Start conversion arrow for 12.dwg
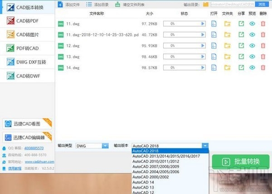The width and height of the screenshot is (272, 194). point(203,46)
